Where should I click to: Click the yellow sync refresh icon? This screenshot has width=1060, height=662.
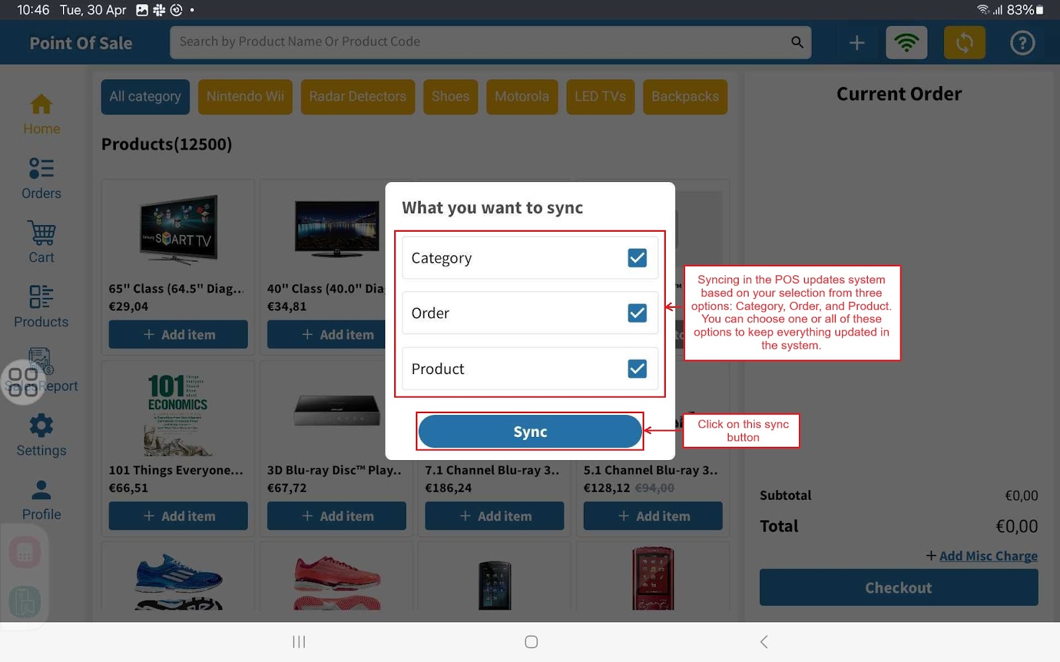964,43
